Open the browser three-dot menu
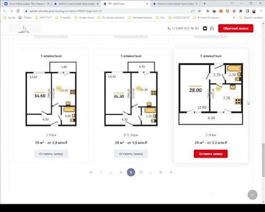The image size is (265, 212). (261, 11)
